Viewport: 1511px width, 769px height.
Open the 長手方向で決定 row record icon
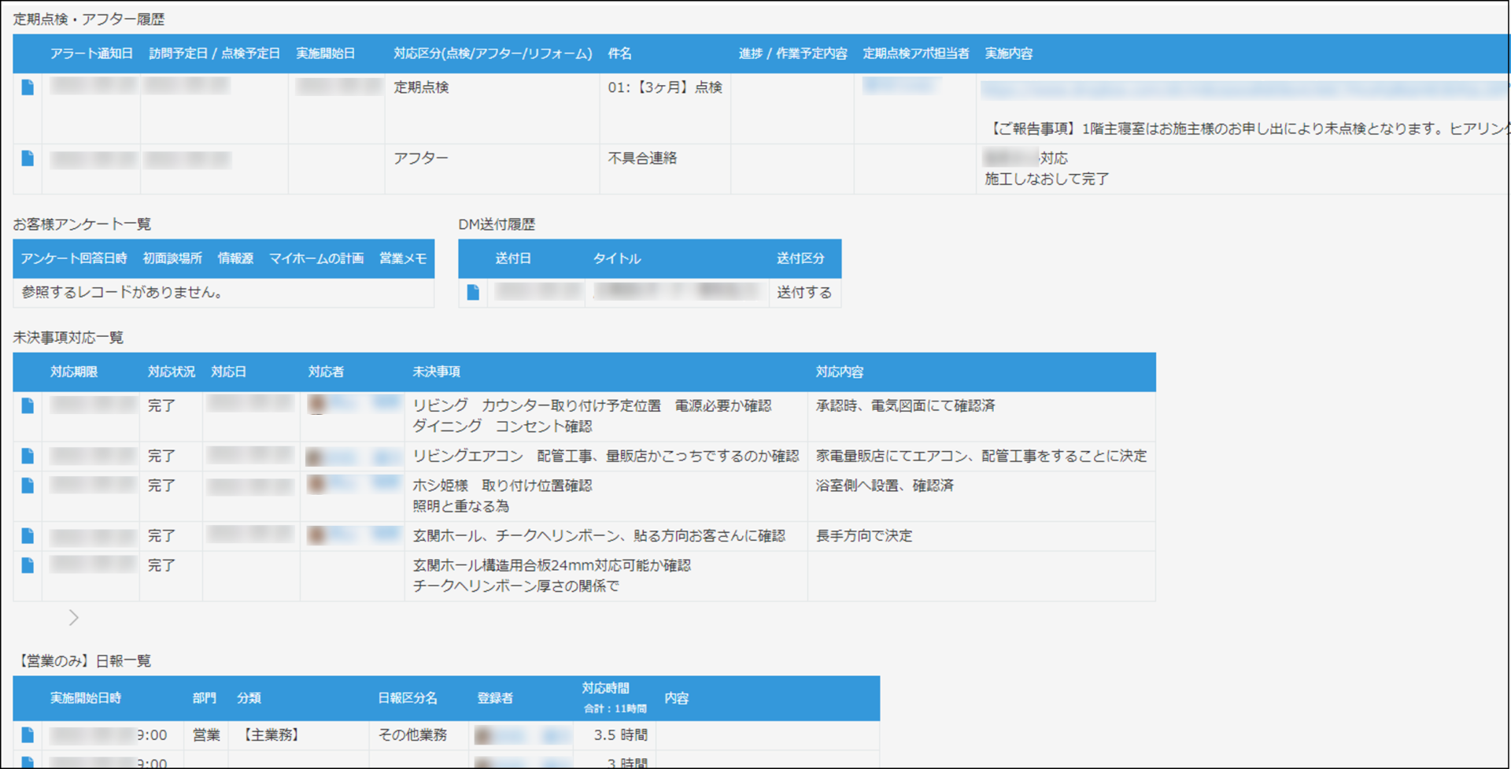pos(28,536)
